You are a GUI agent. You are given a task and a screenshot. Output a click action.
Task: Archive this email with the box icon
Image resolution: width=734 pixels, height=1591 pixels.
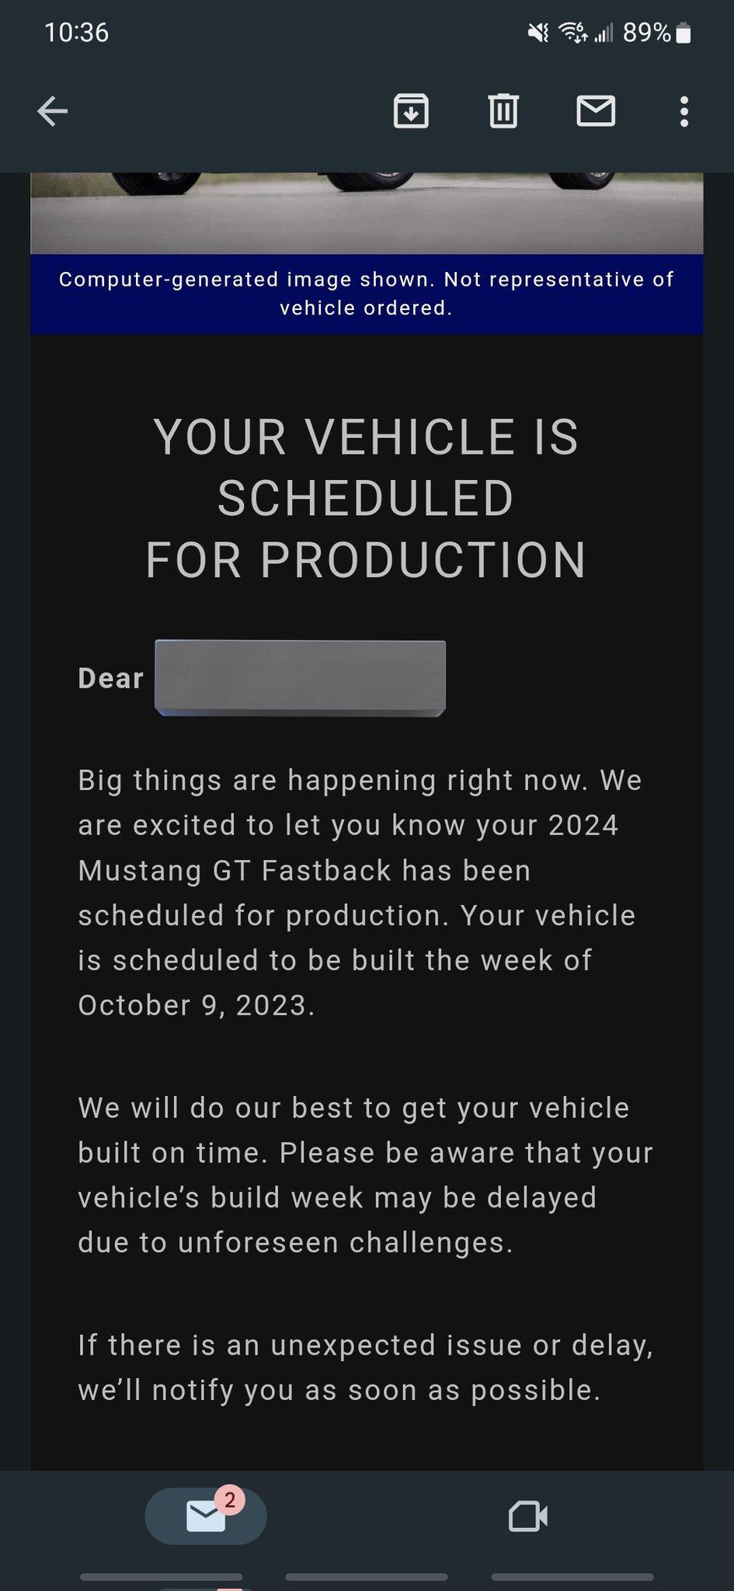point(411,111)
